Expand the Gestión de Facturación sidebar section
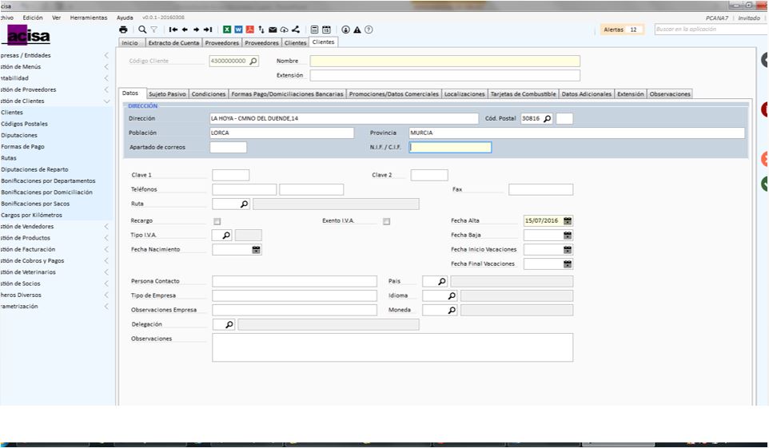Image resolution: width=769 pixels, height=448 pixels. click(x=106, y=249)
